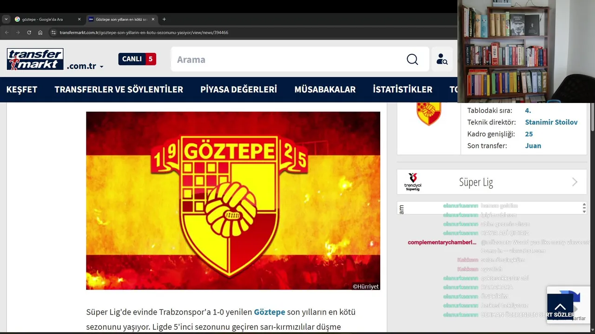Open the Göztepe flame crest image
This screenshot has width=595, height=334.
[x=233, y=200]
